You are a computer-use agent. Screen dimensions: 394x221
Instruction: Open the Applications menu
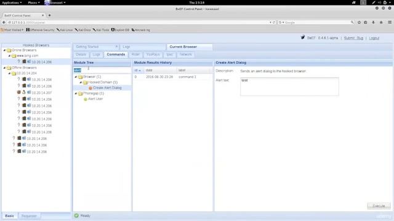pos(12,2)
